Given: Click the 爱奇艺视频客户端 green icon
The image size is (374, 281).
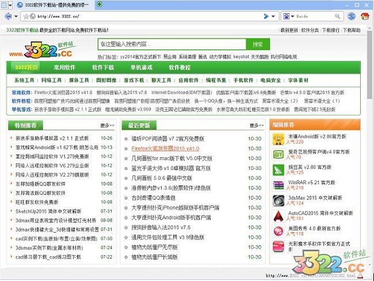Looking at the screenshot, I should coord(278,155).
